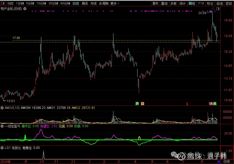Select the 15分钟 period
Image resolution: width=234 pixels, height=164 pixels.
(x=41, y=3)
